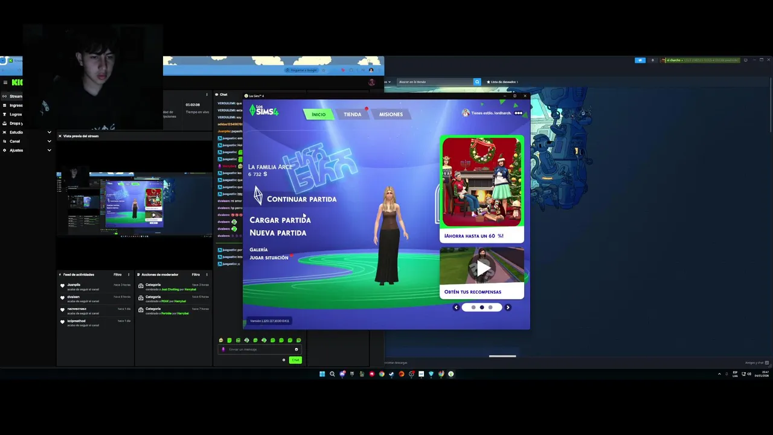Image resolution: width=773 pixels, height=435 pixels.
Task: Open the three-dot options menu in Sims 4
Action: [519, 113]
